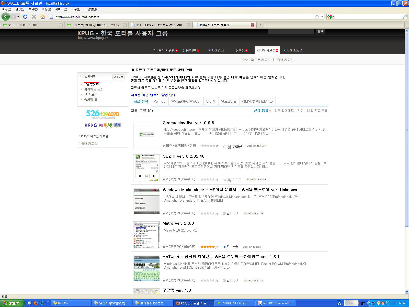
Task: Open the 북마크 menu
Action: click(x=61, y=9)
